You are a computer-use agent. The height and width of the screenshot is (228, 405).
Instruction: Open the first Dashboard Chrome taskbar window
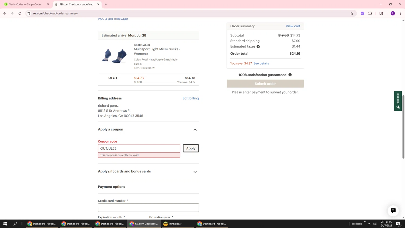(42, 224)
